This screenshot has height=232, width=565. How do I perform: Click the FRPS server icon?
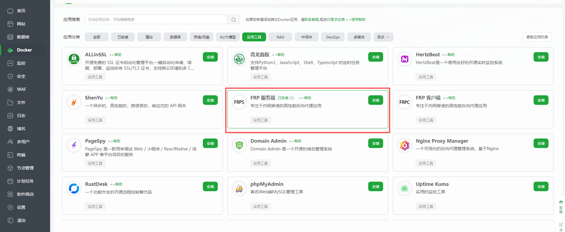click(x=239, y=102)
